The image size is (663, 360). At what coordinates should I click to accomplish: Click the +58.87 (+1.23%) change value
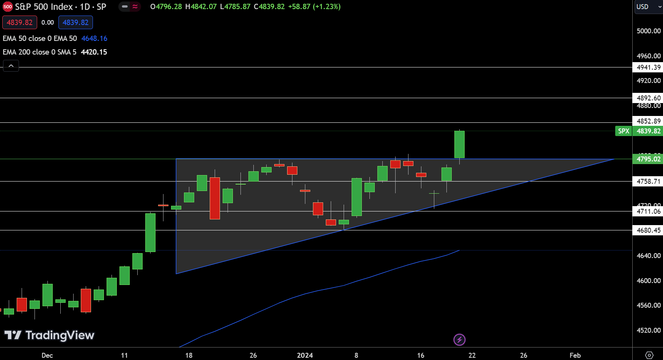(314, 7)
